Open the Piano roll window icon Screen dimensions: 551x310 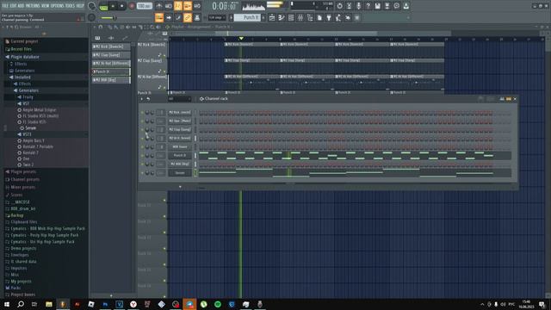click(x=282, y=17)
